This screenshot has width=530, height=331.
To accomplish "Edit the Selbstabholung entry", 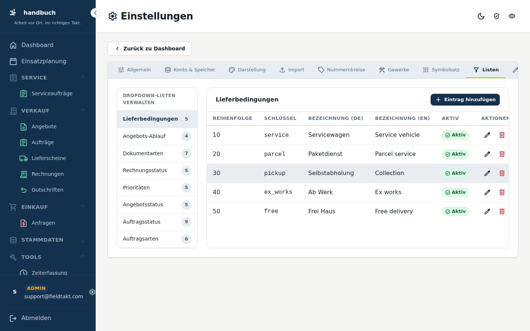I will [x=487, y=173].
